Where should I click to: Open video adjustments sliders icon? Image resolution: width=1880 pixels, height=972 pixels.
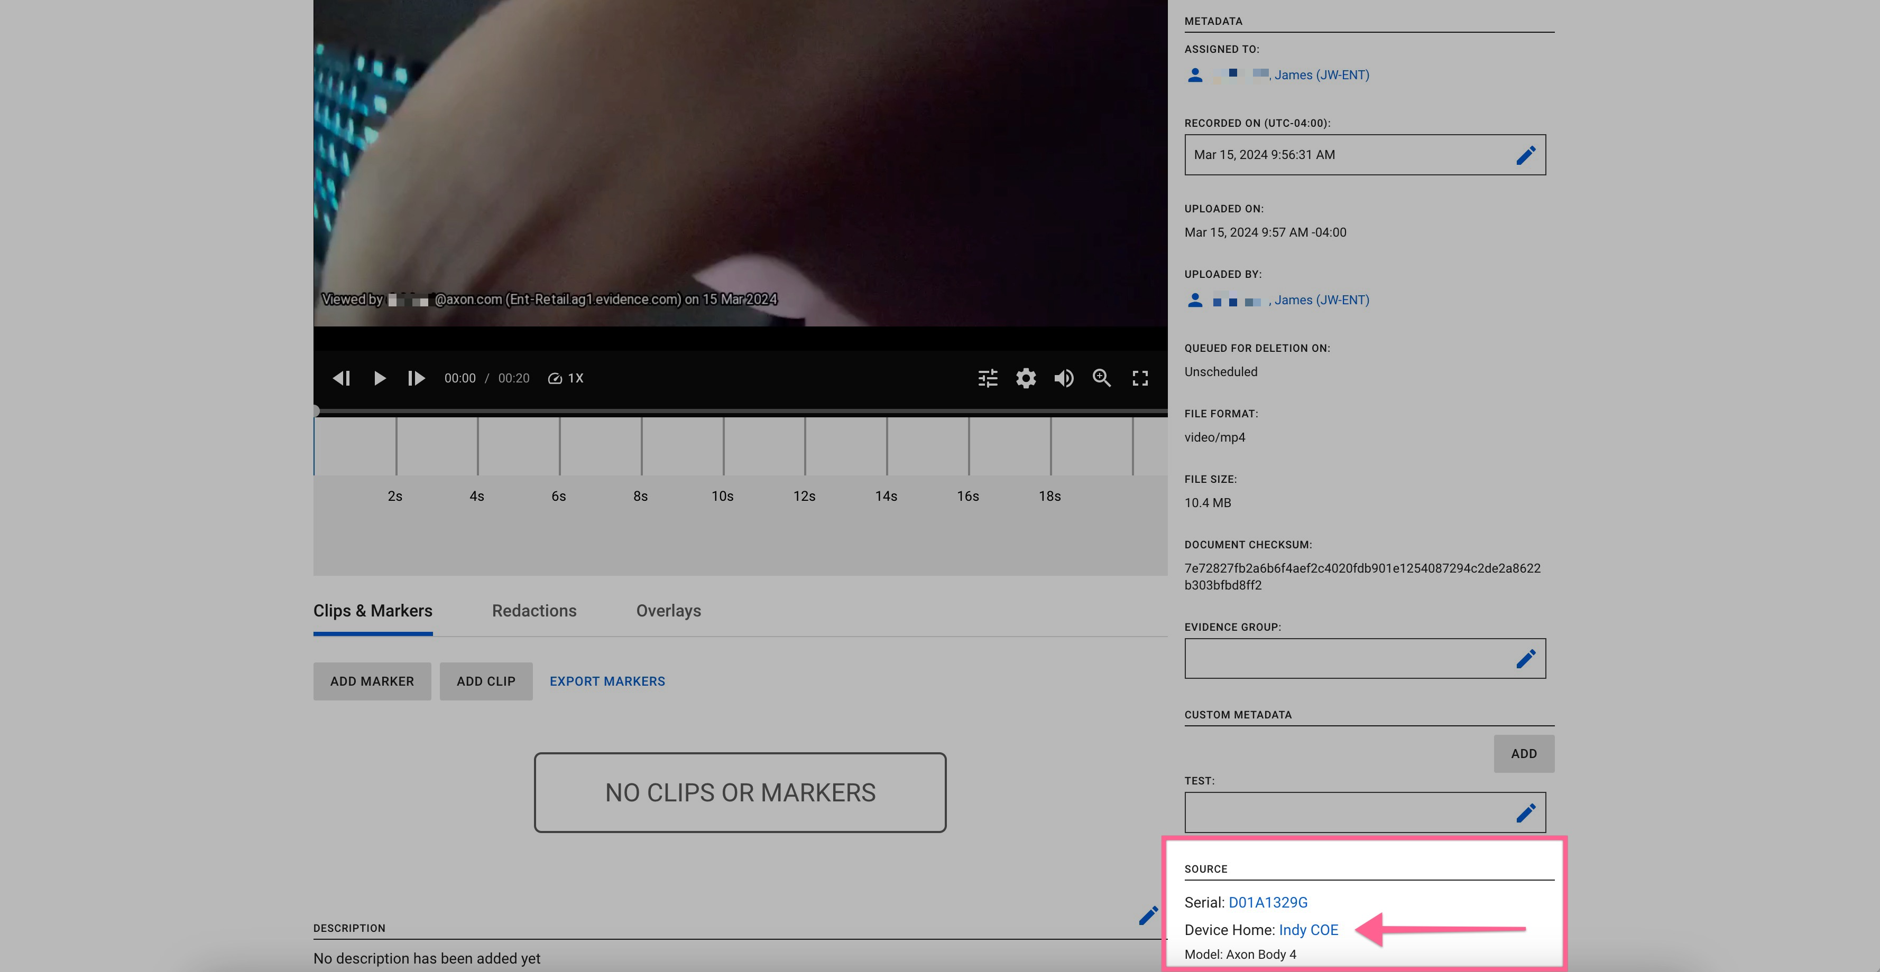pyautogui.click(x=988, y=378)
